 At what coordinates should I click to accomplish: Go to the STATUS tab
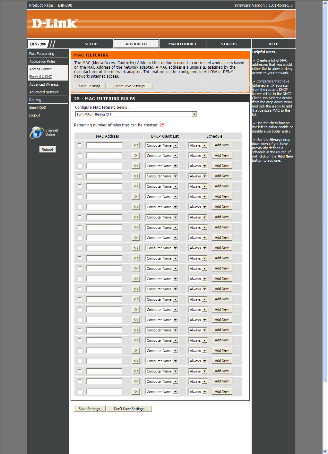pyautogui.click(x=229, y=44)
